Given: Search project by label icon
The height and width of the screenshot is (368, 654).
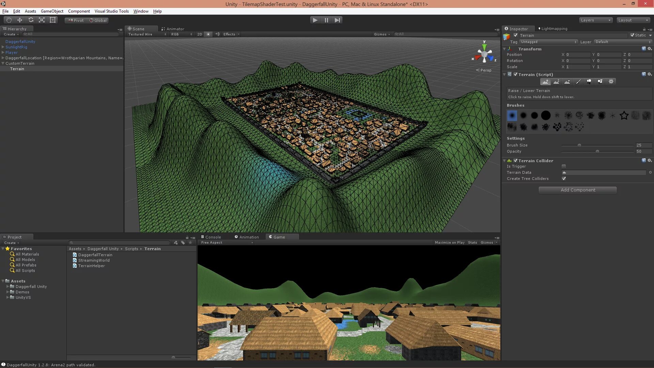Looking at the screenshot, I should point(183,243).
